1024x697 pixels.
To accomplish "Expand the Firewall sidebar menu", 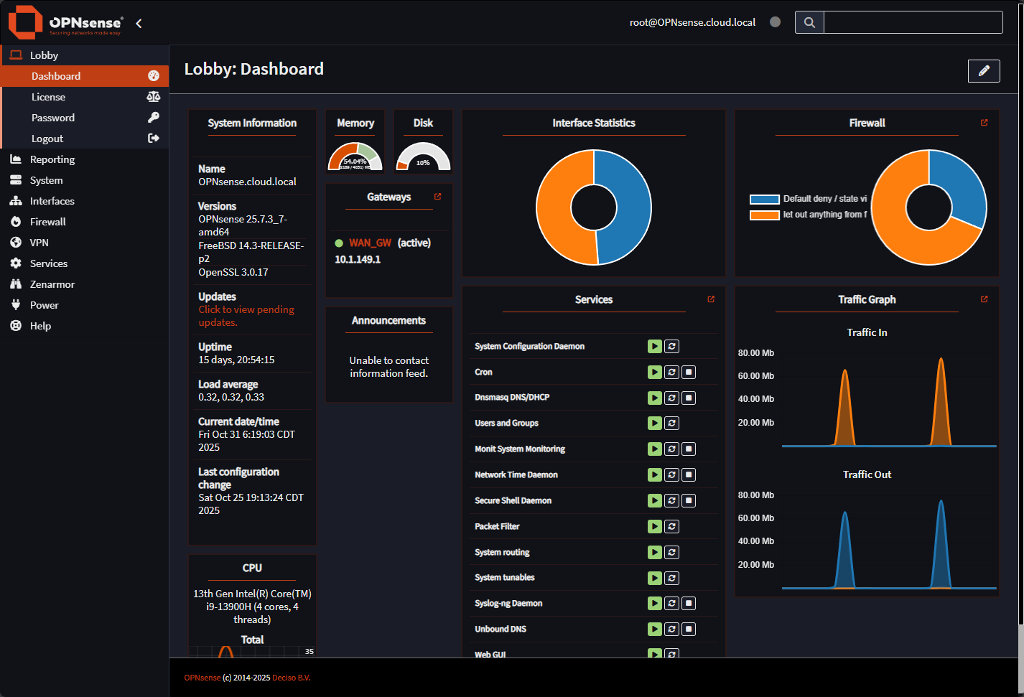I will click(x=85, y=222).
